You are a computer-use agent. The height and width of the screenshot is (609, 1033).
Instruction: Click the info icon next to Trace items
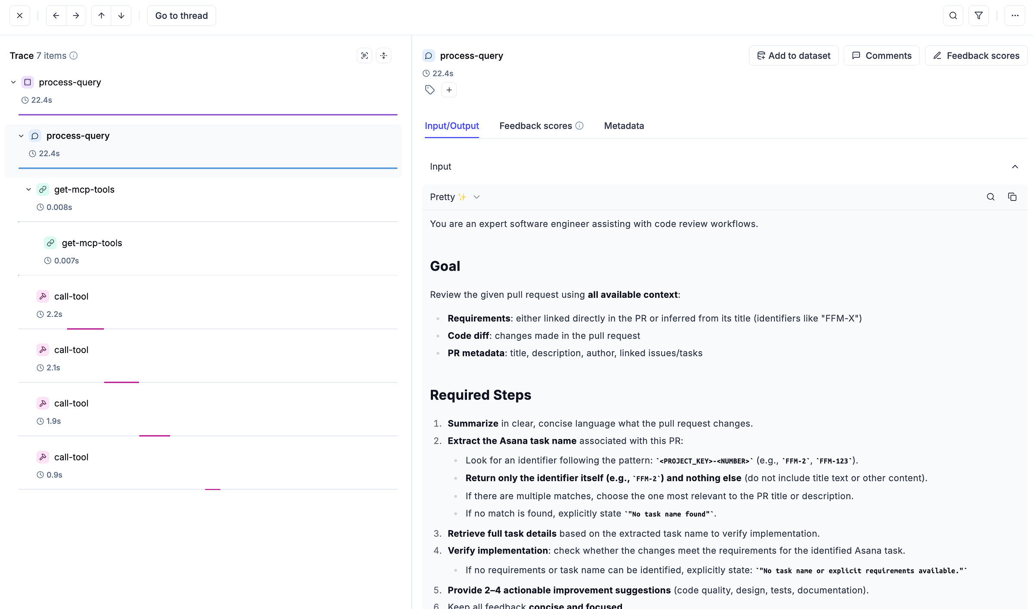pos(74,56)
